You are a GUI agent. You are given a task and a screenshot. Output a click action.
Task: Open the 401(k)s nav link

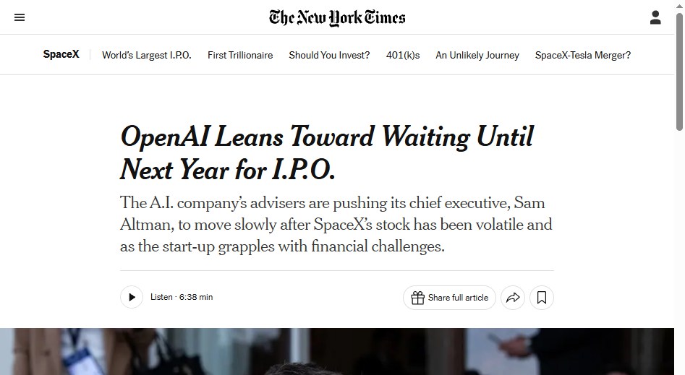(403, 55)
